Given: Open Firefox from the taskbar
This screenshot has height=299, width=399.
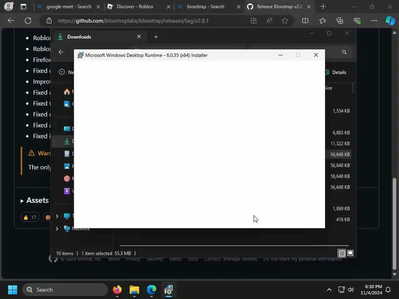Looking at the screenshot, I should tap(117, 290).
